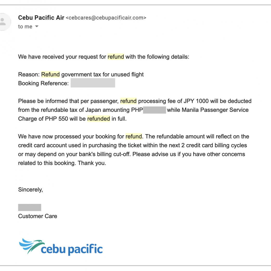Click highlighted "refund" in the first sentence

click(116, 57)
